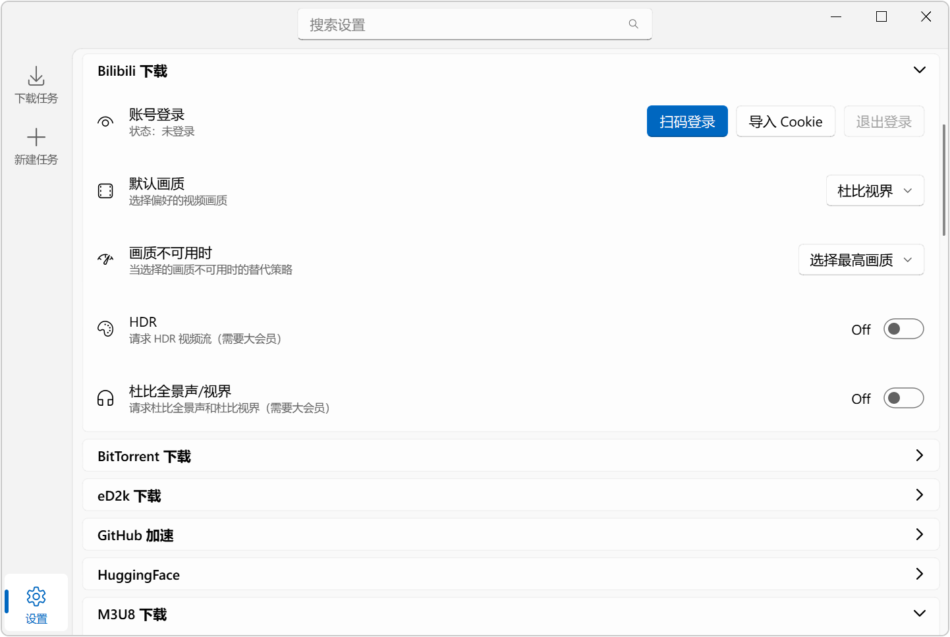Open the 画质不可用时 dropdown showing 选择最高画质
950x637 pixels.
(861, 260)
